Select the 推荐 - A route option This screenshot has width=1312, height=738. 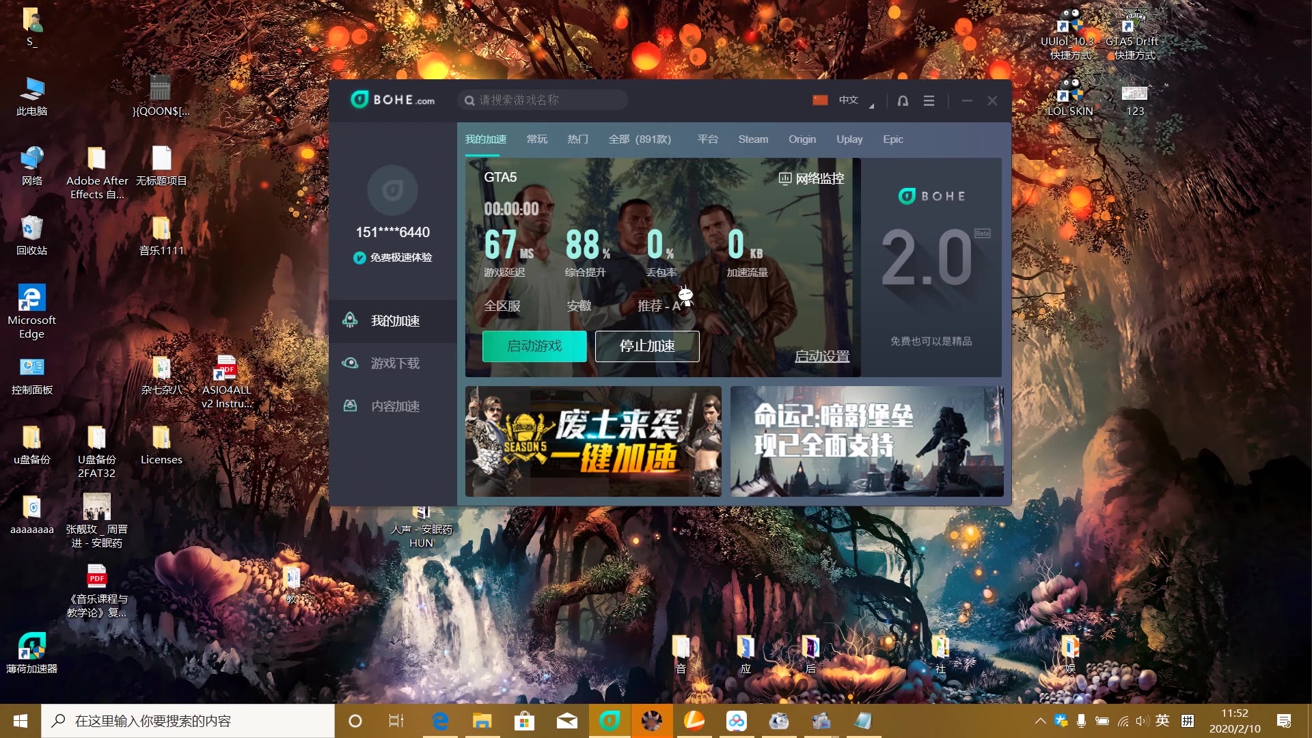point(659,305)
